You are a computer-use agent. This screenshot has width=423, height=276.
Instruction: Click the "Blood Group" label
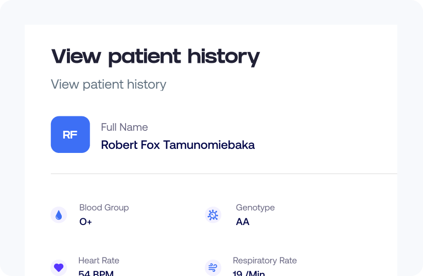coord(104,208)
